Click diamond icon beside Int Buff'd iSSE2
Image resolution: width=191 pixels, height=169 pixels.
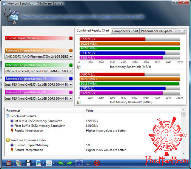click(12, 121)
